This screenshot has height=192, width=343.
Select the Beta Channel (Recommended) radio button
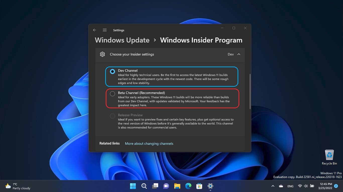[x=112, y=94]
